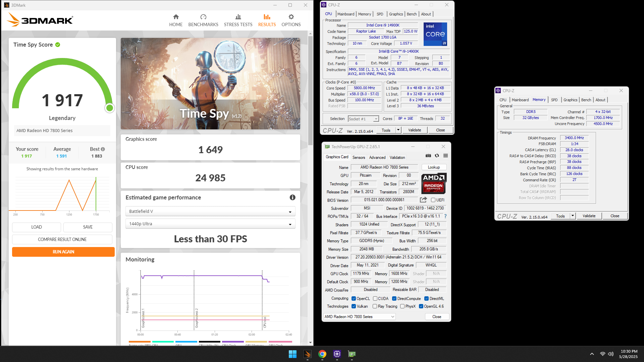Image resolution: width=644 pixels, height=362 pixels.
Task: Click the info icon next to Best score
Action: point(103,149)
